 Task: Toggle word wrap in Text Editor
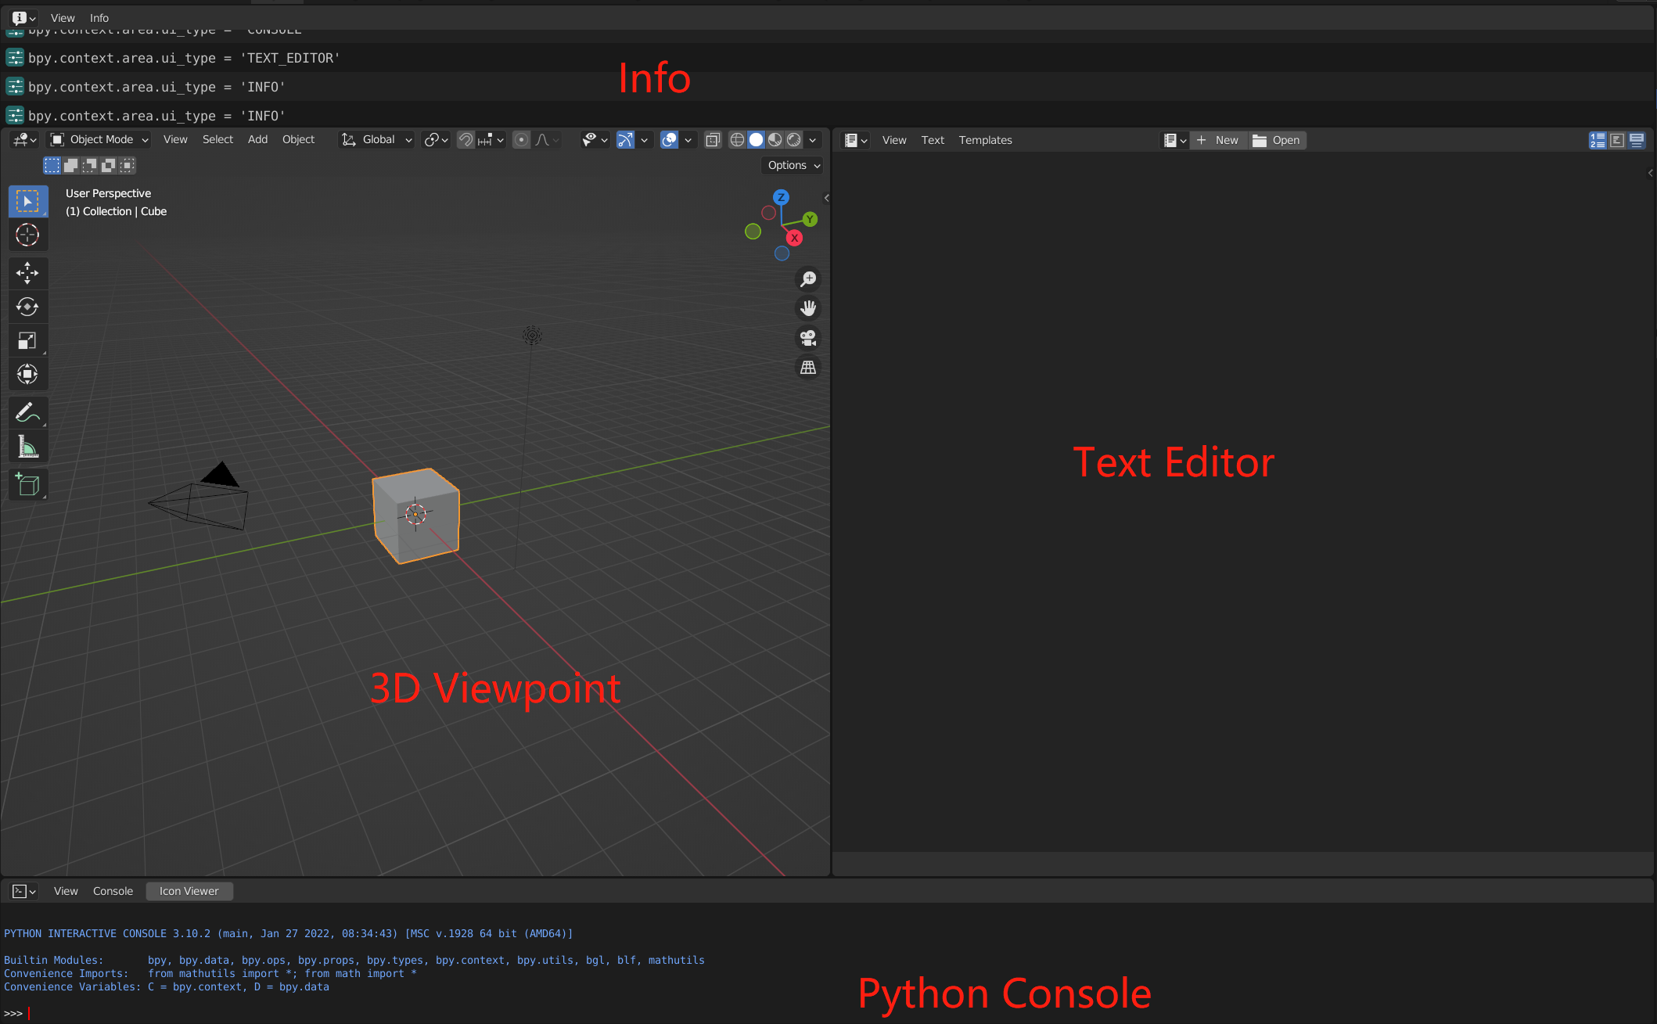(1617, 140)
